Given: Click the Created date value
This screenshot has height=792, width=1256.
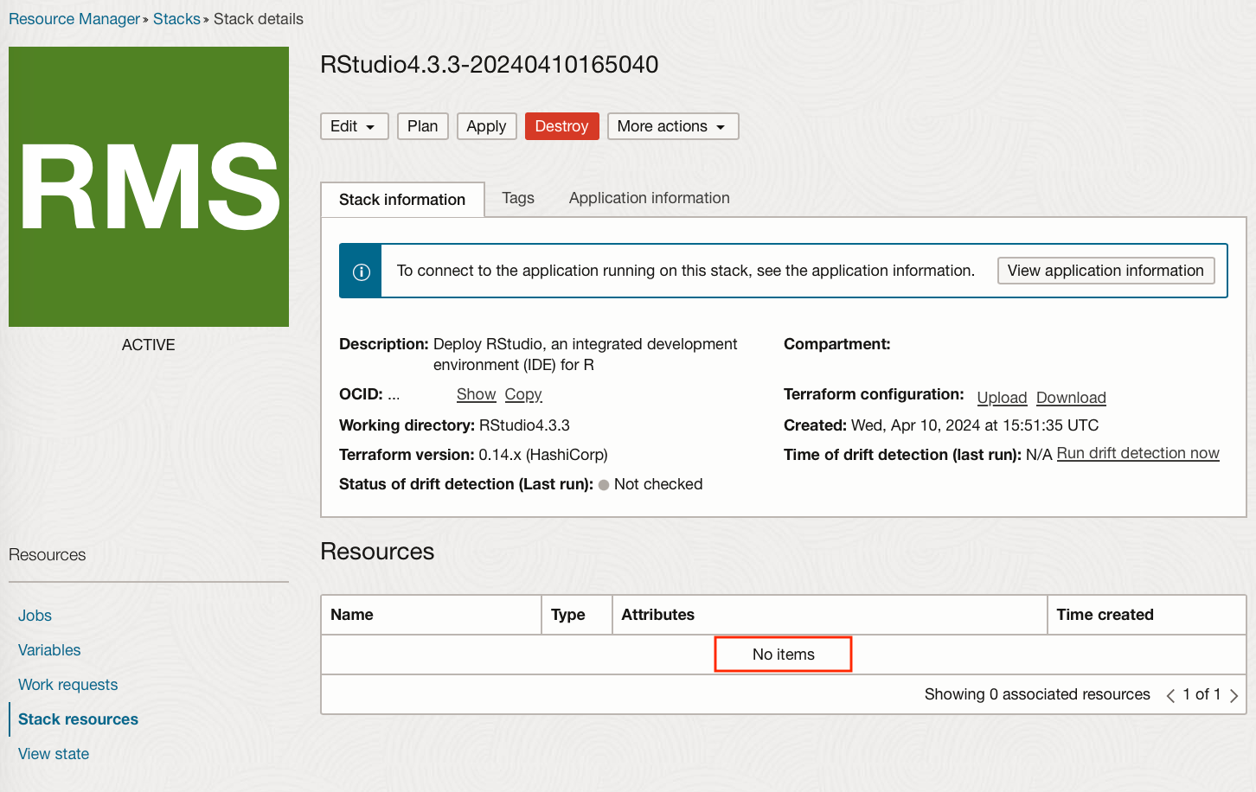Looking at the screenshot, I should tap(975, 425).
